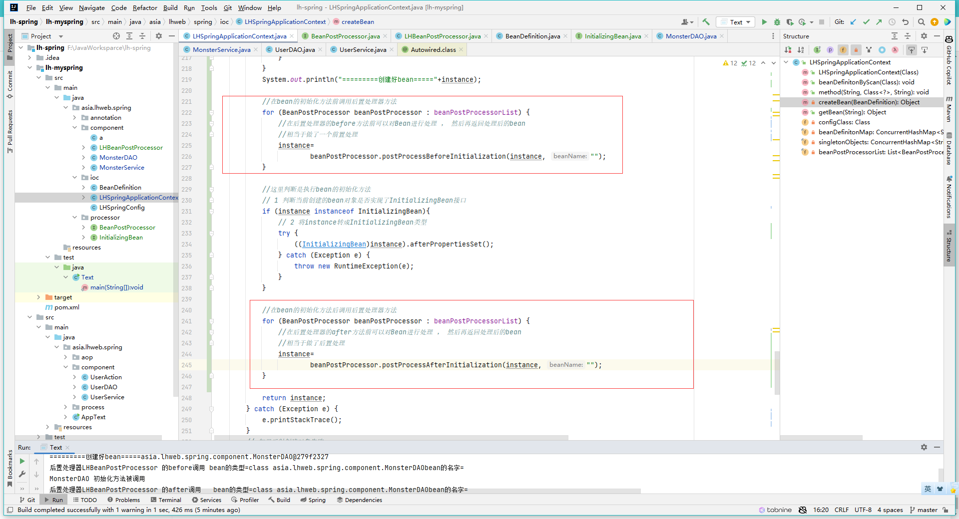Toggle Show Fields filter in Structure panel

click(843, 50)
